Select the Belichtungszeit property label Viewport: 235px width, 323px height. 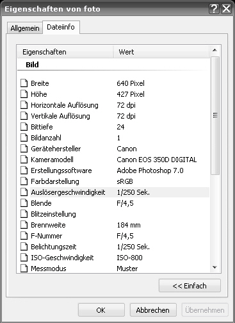(x=54, y=247)
